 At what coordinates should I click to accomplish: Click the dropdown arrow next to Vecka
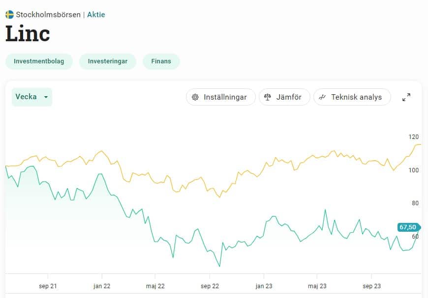pos(46,97)
